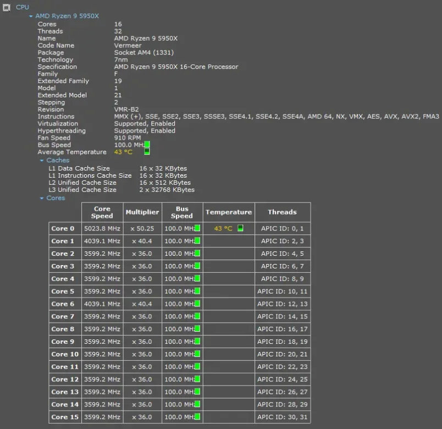442x429 pixels.
Task: Click the Core 0 43 °C temperature value
Action: pos(223,228)
